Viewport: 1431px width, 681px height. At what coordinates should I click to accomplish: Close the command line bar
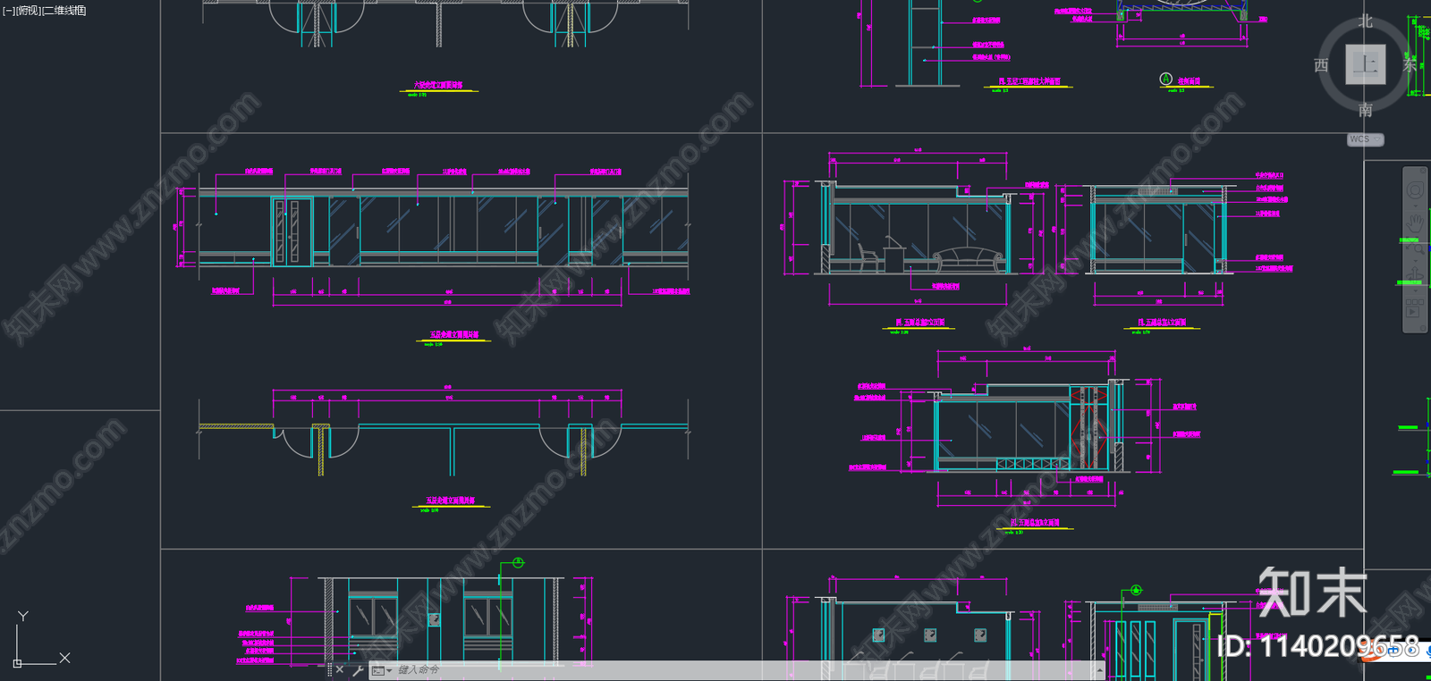[340, 669]
